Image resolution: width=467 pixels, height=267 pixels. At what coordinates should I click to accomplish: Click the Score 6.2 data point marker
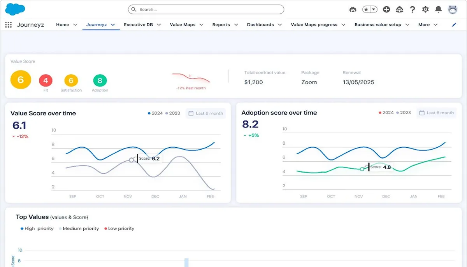point(132,160)
